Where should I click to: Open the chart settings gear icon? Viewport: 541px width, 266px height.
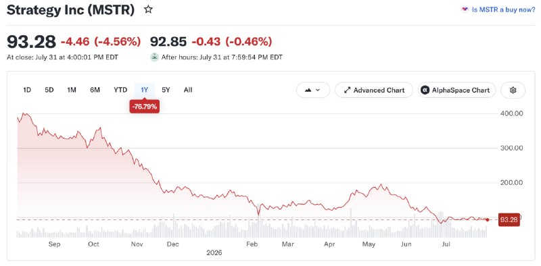(x=513, y=90)
